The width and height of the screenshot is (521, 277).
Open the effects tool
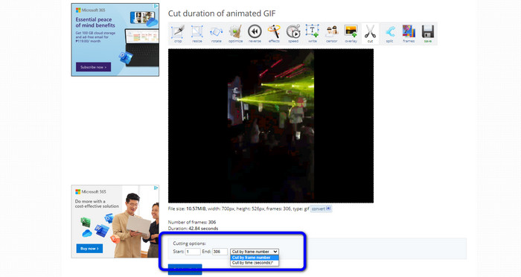point(274,34)
